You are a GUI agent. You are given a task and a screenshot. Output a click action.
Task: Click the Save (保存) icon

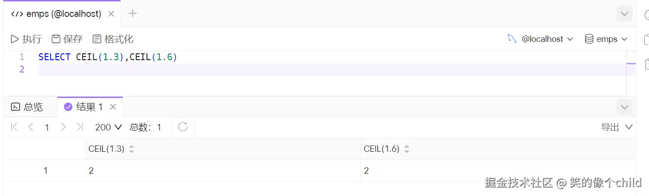(56, 39)
